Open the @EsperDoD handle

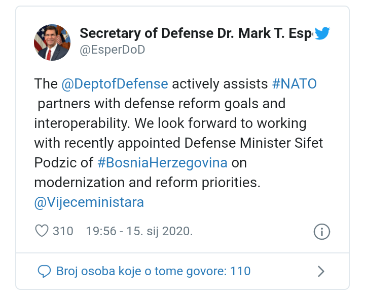pyautogui.click(x=113, y=50)
